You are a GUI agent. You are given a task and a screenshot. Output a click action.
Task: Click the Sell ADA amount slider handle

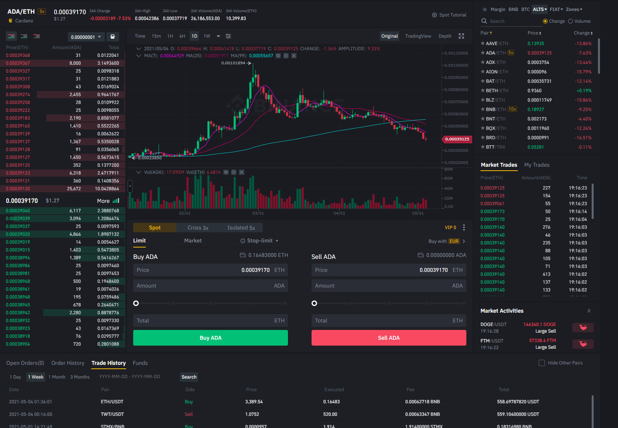tap(314, 303)
